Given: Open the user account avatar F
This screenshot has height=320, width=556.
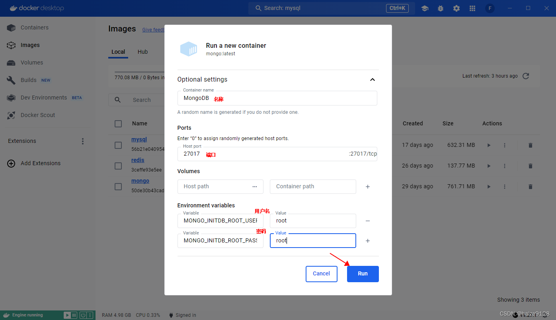Looking at the screenshot, I should click(x=490, y=8).
